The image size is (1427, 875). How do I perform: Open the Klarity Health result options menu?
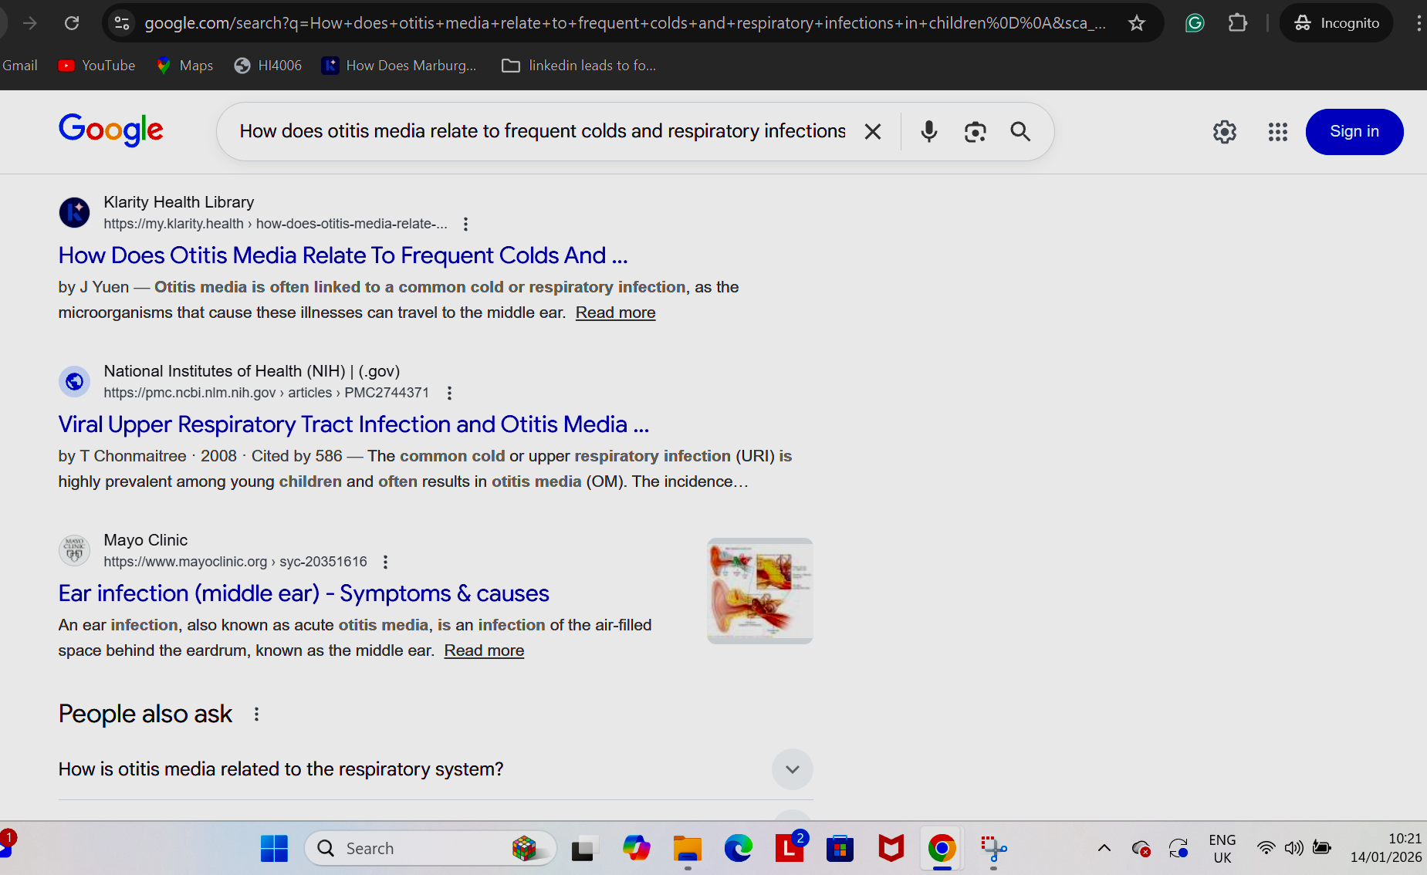point(465,224)
